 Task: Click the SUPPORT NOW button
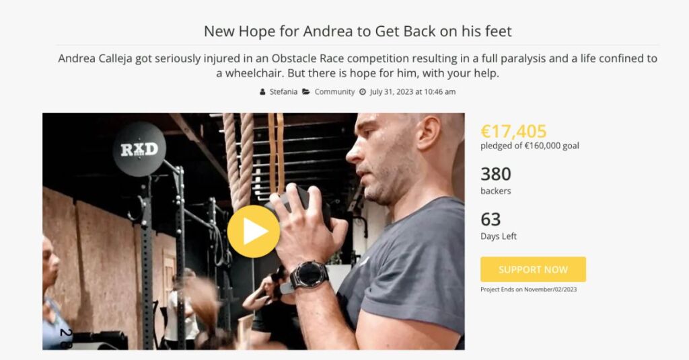click(x=533, y=269)
